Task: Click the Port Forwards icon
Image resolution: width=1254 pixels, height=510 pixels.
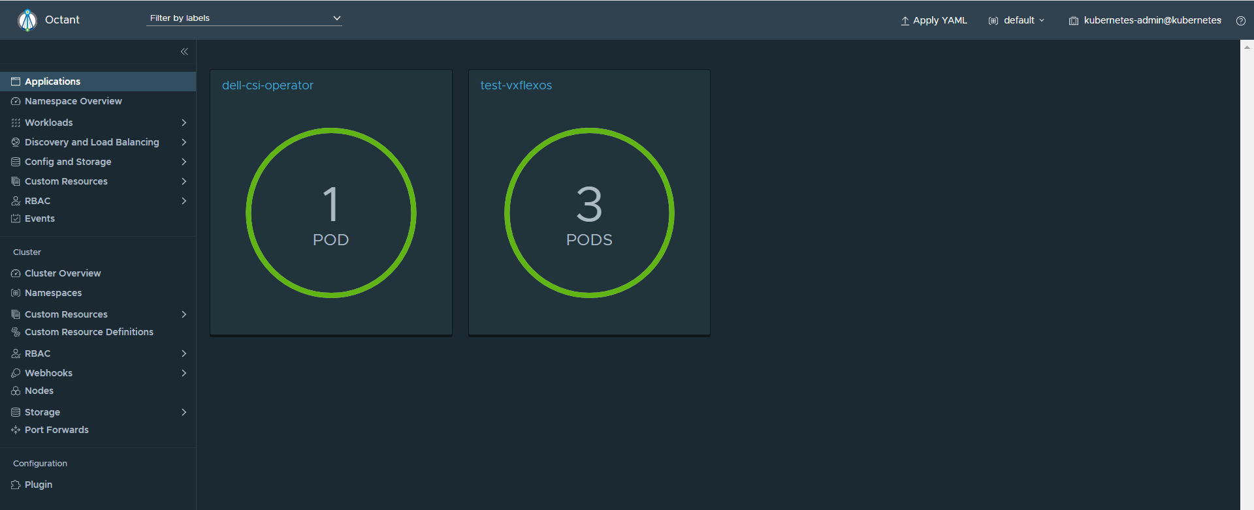Action: coord(16,430)
